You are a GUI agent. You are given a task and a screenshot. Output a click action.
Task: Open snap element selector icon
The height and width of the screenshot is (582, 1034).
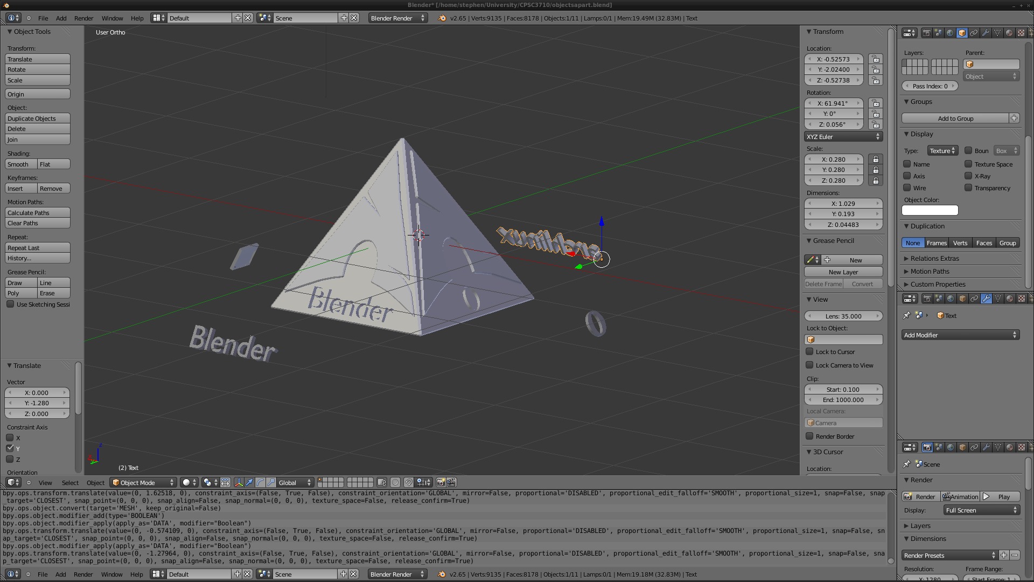[424, 482]
